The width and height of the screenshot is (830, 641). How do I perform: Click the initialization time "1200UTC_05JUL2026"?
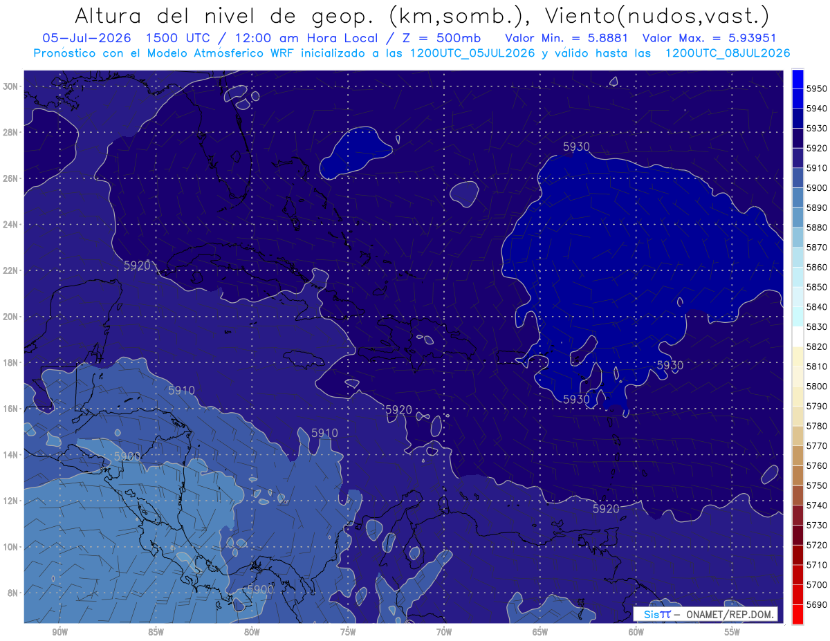472,53
